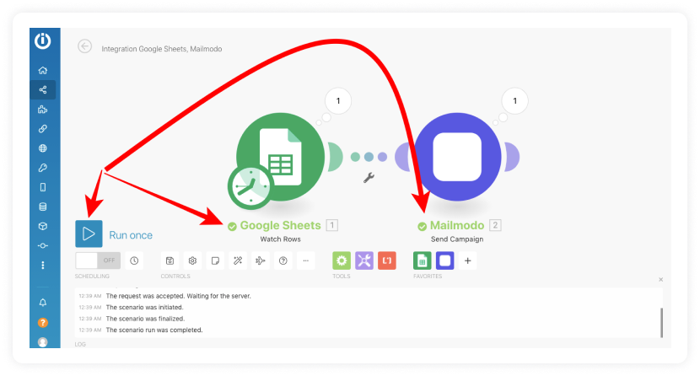Close the log panel with X
700x376 pixels.
[x=660, y=280]
